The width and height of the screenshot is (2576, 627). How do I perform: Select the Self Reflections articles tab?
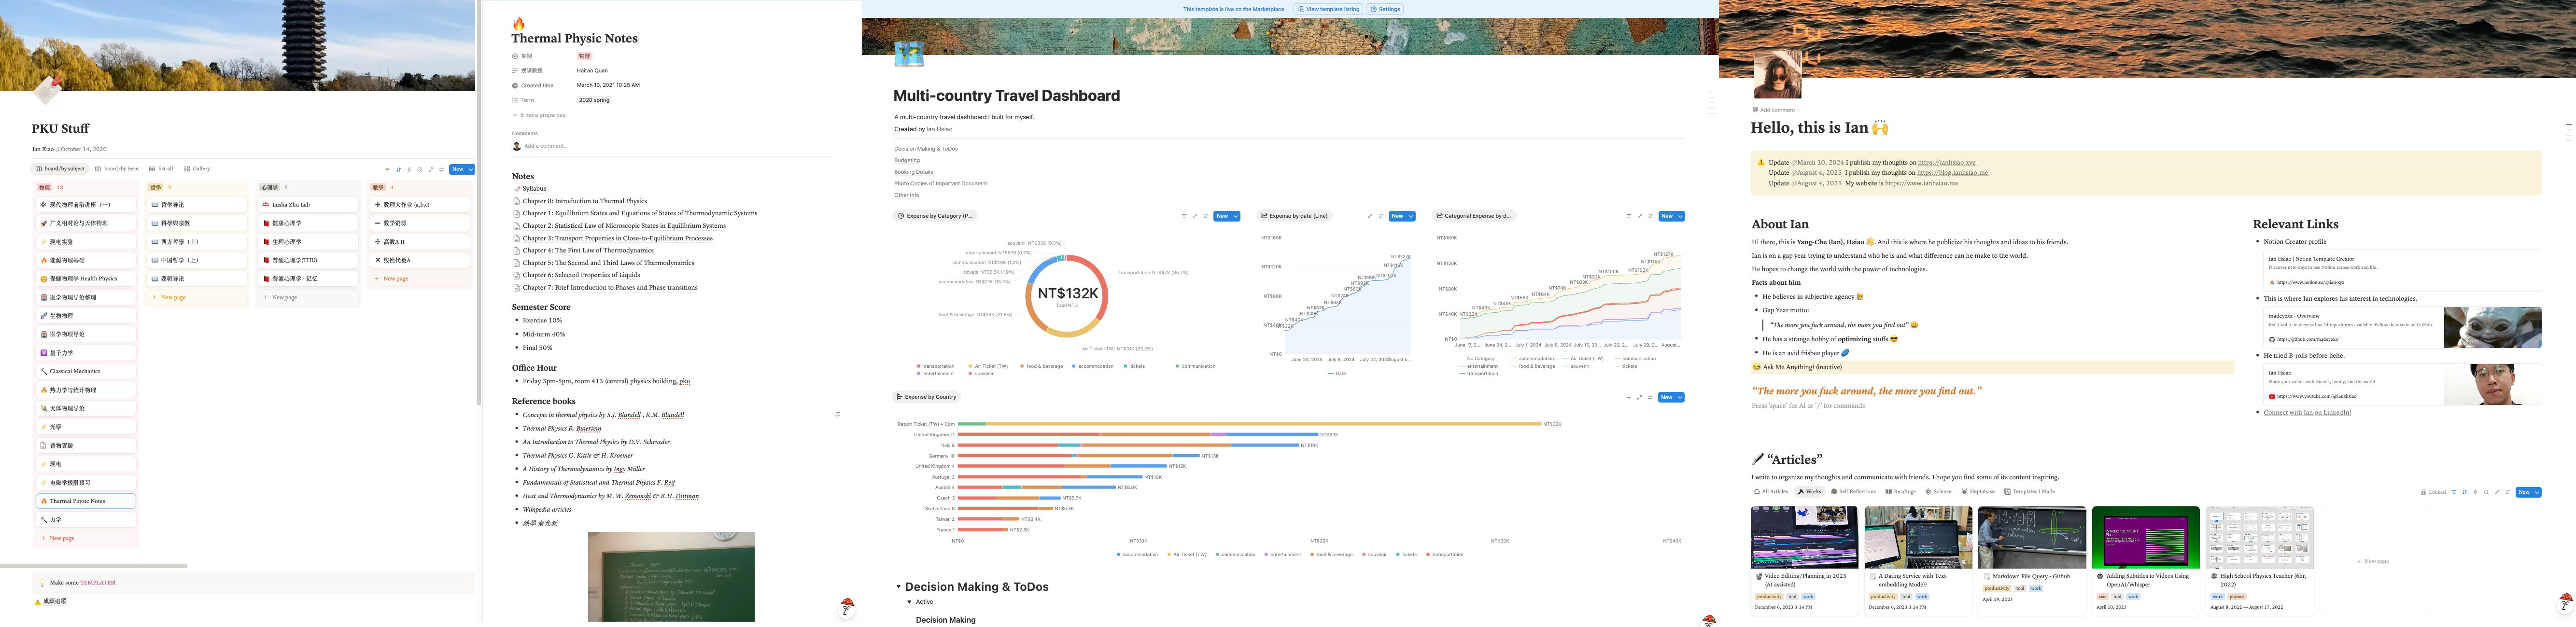pos(1853,492)
